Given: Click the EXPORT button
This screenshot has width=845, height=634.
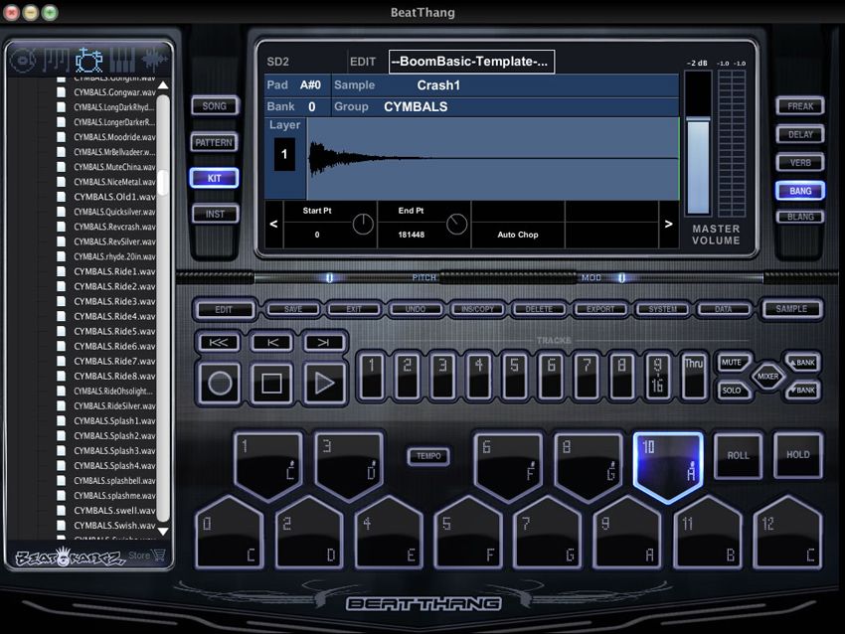Looking at the screenshot, I should (x=601, y=309).
